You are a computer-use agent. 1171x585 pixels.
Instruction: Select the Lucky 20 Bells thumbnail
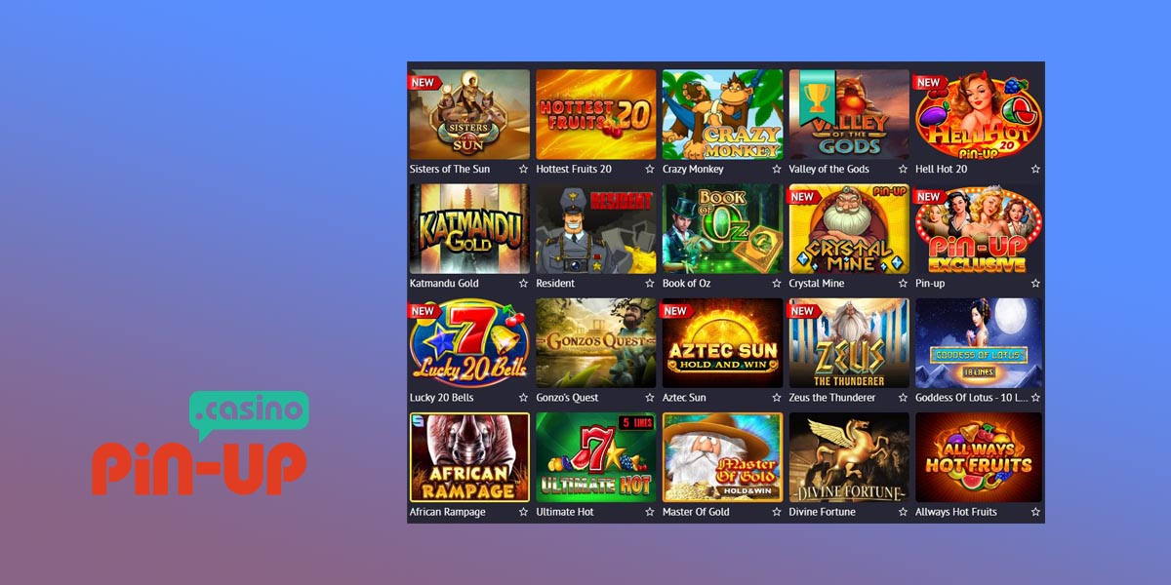(469, 343)
